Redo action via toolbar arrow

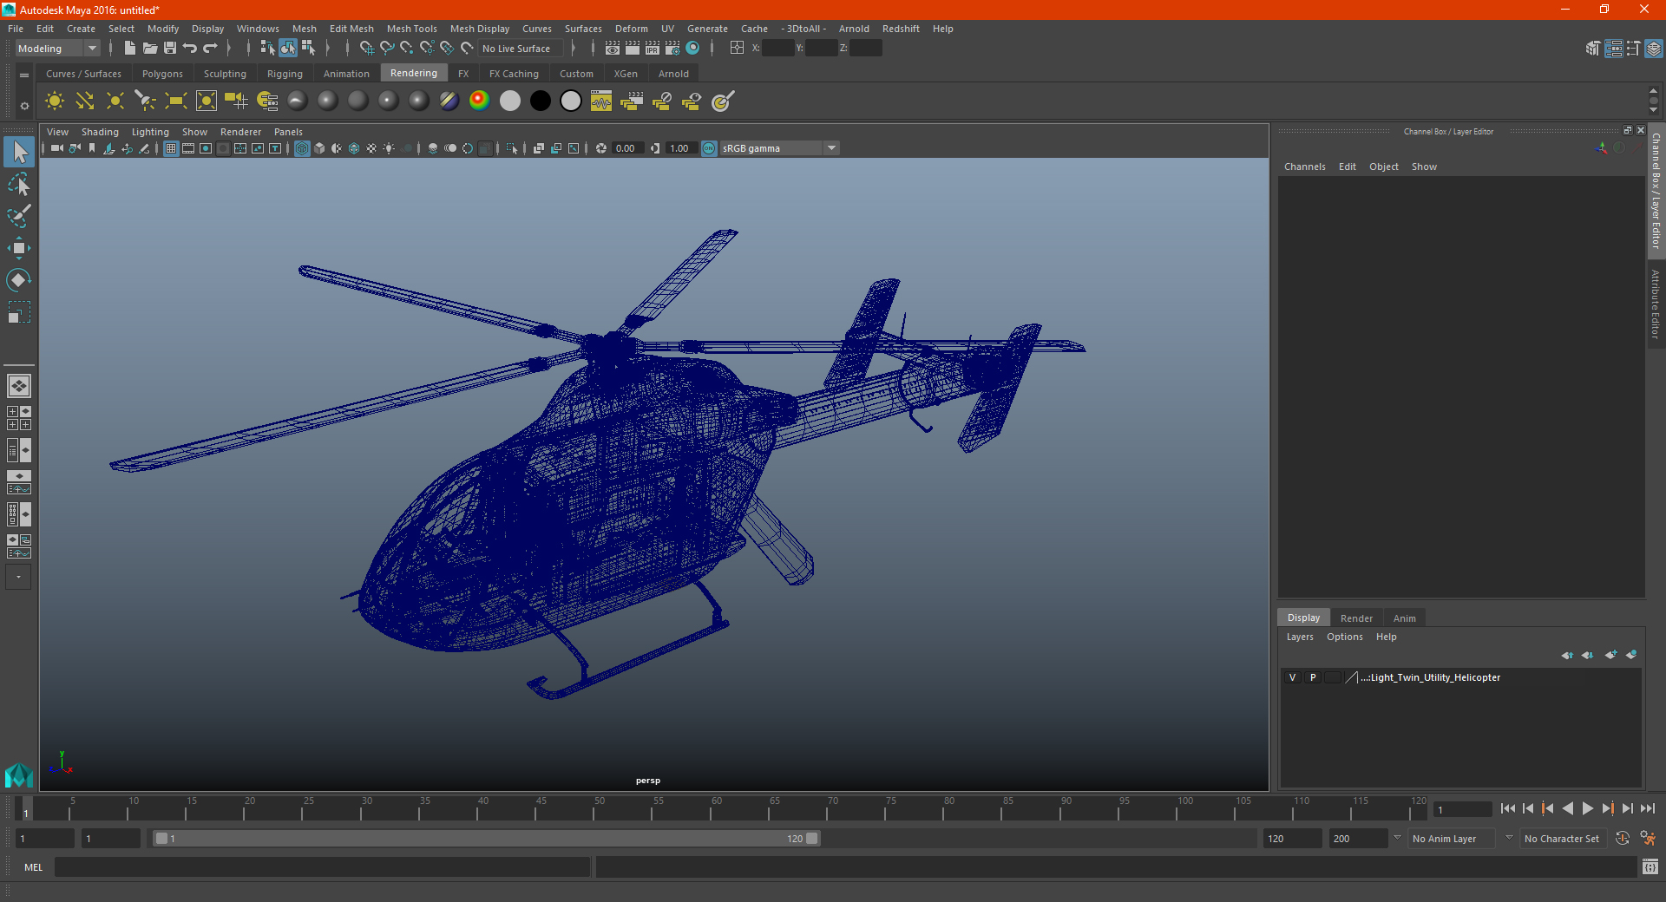210,49
